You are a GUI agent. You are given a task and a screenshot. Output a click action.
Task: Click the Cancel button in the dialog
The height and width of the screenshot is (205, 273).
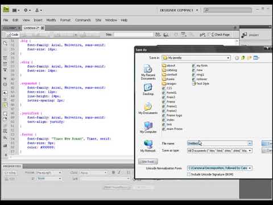click(267, 150)
